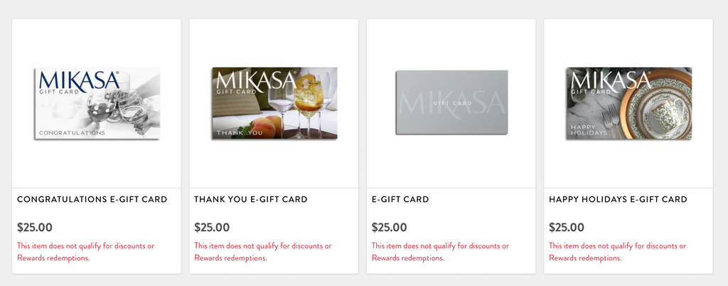This screenshot has width=728, height=286.
Task: Click the Thank You card $25.00 price
Action: tap(212, 228)
